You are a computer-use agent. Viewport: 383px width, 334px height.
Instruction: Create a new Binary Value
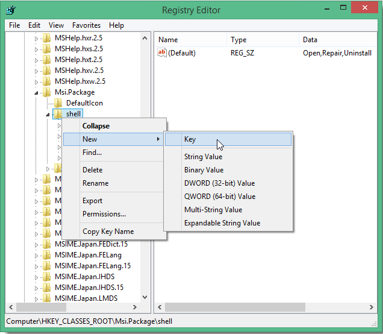pyautogui.click(x=228, y=170)
